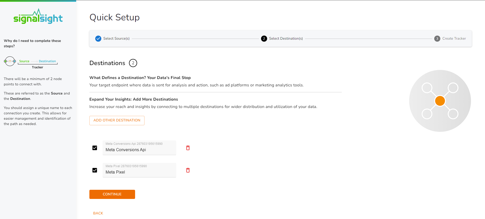Click the tracker node diagram icon in sidebar

10,61
